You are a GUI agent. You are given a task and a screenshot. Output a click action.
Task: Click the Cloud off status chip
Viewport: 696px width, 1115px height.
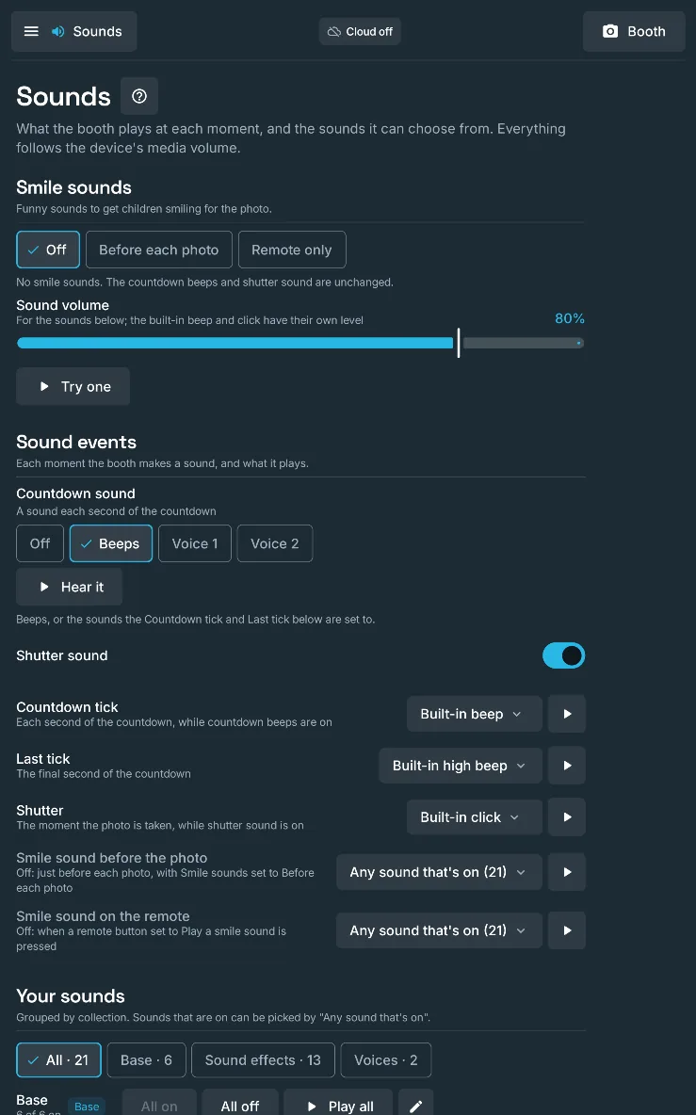click(360, 31)
